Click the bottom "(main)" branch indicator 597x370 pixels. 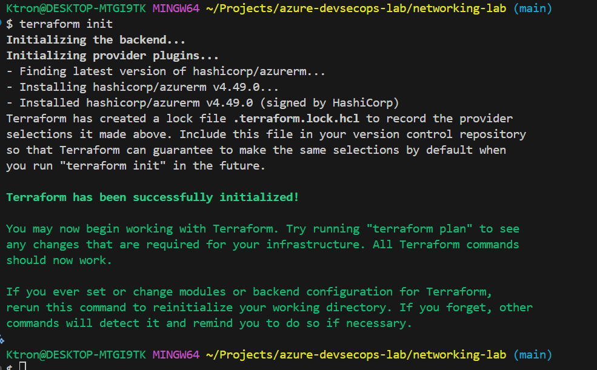point(533,354)
